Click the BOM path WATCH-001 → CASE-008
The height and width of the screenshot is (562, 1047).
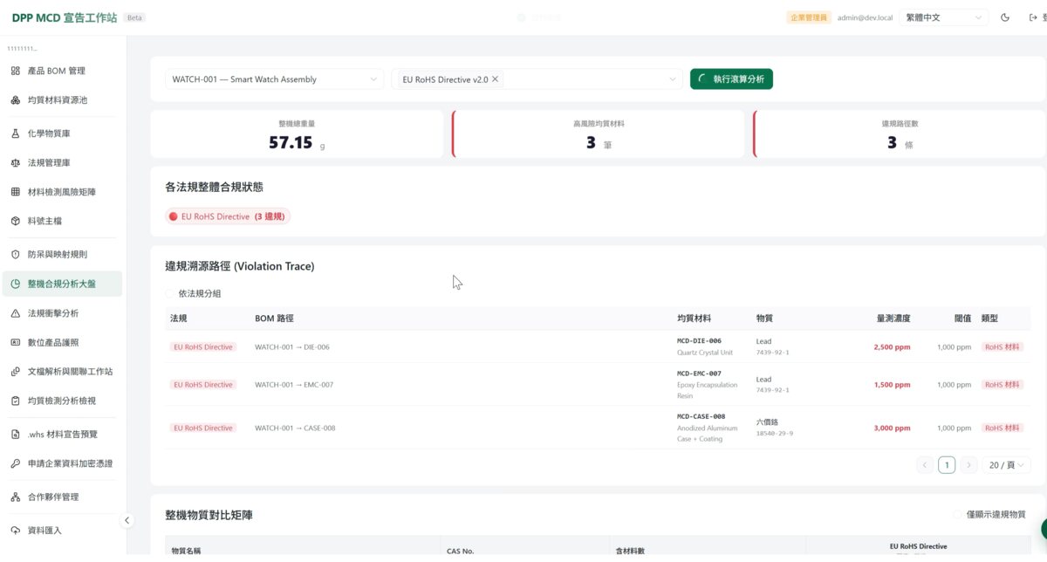click(x=295, y=428)
